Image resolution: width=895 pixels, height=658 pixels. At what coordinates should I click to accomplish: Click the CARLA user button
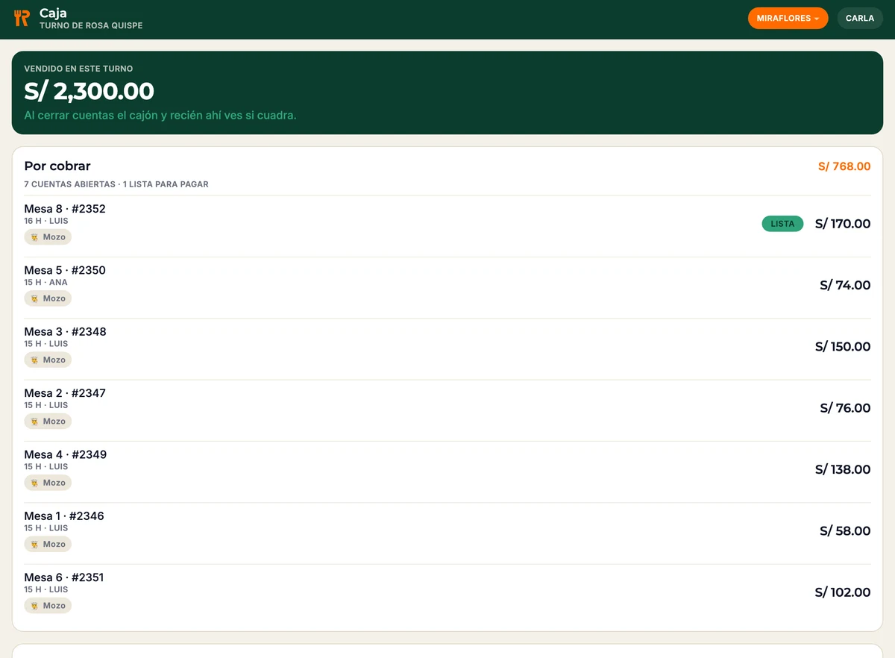pyautogui.click(x=860, y=19)
